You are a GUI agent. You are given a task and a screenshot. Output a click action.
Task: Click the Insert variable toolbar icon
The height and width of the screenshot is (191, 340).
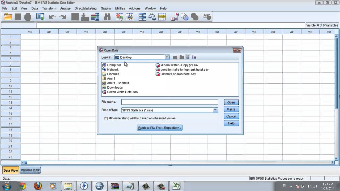130,17
